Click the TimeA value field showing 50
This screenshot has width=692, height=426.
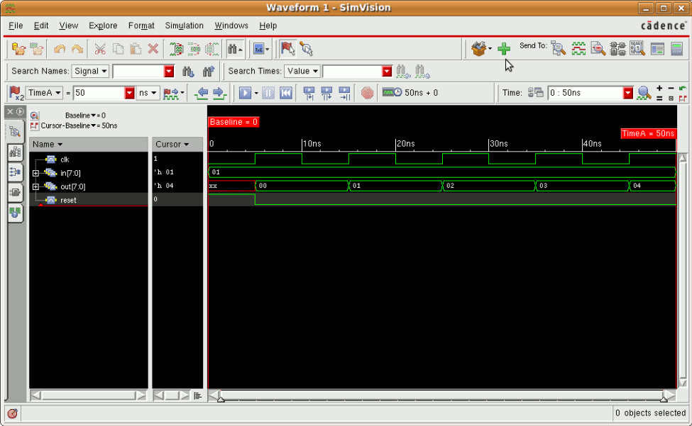pos(99,93)
